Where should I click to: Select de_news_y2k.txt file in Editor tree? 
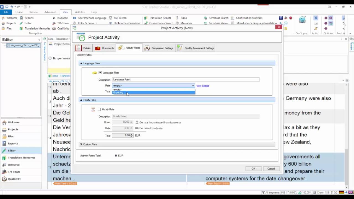23,45
